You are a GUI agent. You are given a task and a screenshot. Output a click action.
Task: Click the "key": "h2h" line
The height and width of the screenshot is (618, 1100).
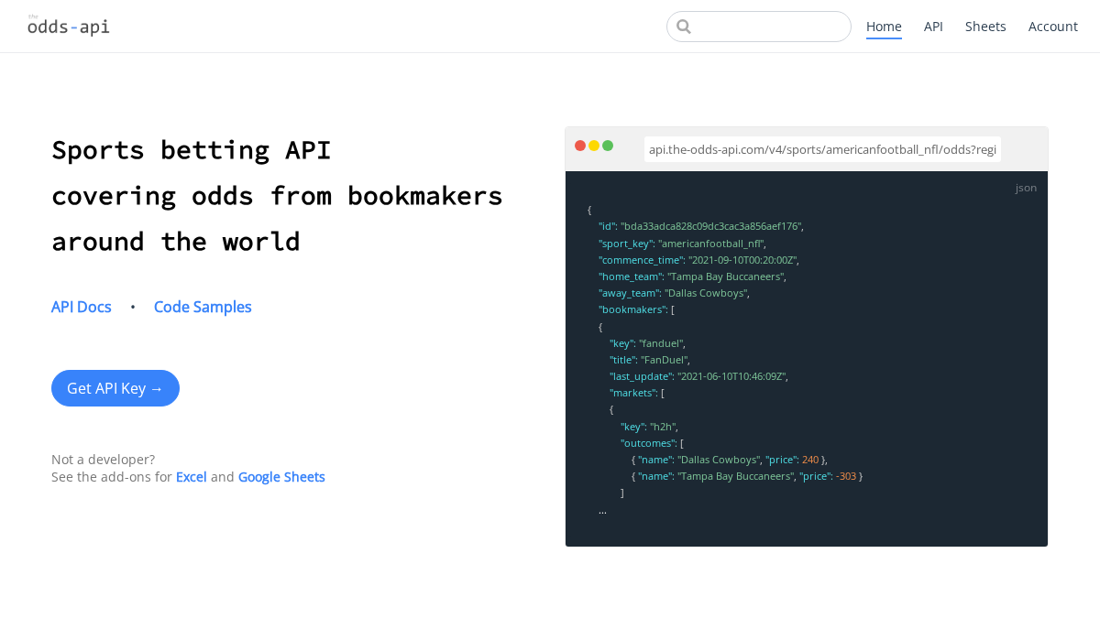click(x=649, y=427)
